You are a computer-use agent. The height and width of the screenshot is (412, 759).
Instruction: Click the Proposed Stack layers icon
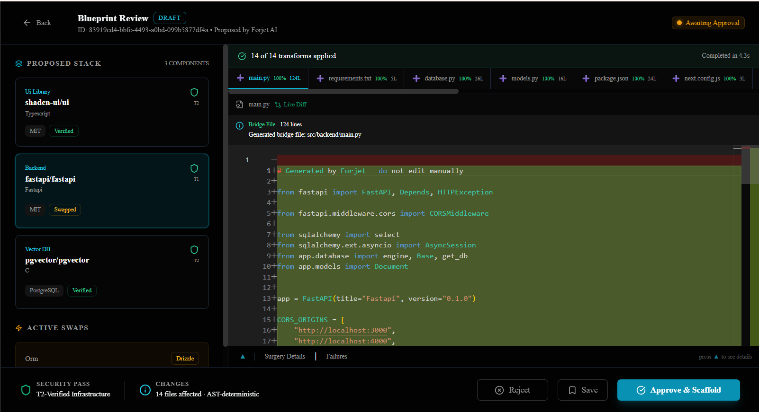tap(19, 63)
